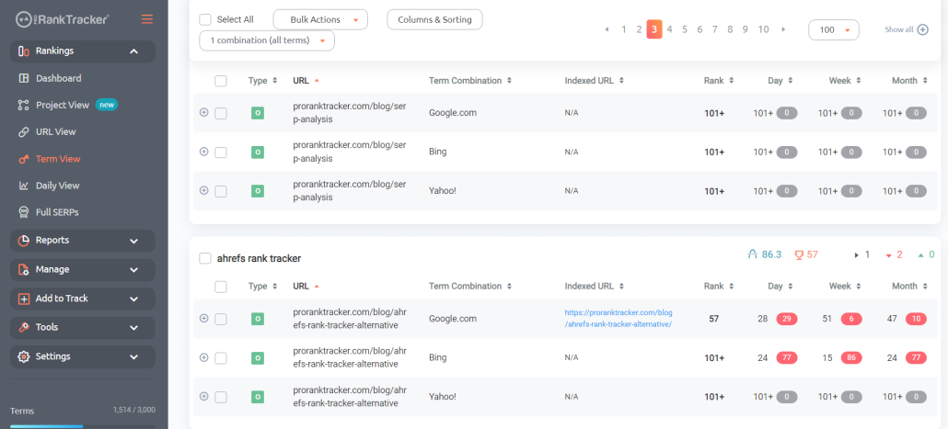Sort ahrefs table by Rank column
This screenshot has width=948, height=429.
tap(718, 286)
